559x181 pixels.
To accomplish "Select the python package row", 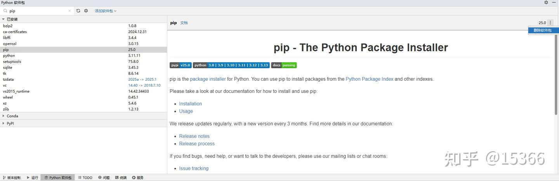I will pos(83,56).
